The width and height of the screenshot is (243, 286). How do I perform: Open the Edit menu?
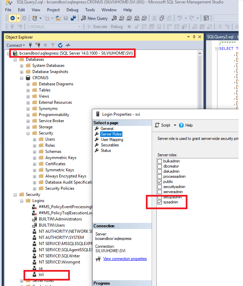click(21, 10)
